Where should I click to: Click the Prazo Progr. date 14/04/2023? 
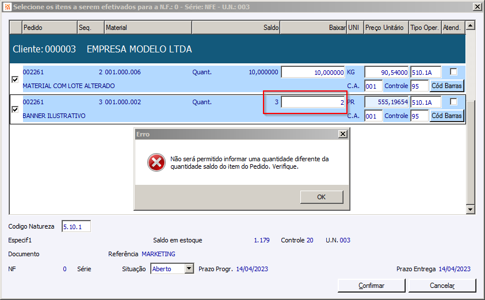click(252, 269)
